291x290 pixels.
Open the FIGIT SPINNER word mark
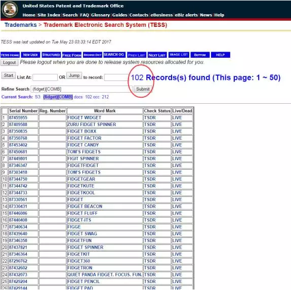pyautogui.click(x=83, y=158)
